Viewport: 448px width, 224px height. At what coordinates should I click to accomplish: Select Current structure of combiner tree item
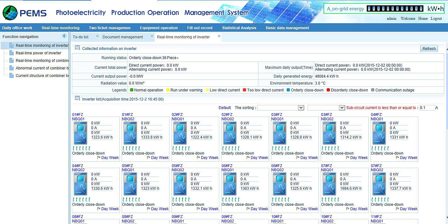coord(42,76)
